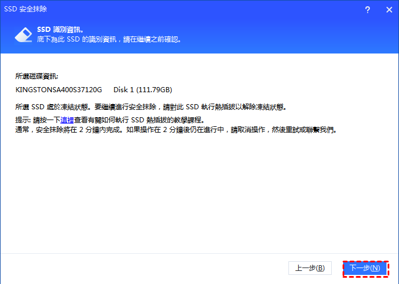Click empty white area of dialog body
This screenshot has height=284, width=399.
(x=199, y=194)
